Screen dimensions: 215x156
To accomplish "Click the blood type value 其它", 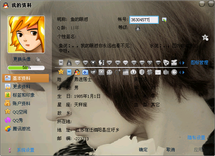I will pos(155,105).
